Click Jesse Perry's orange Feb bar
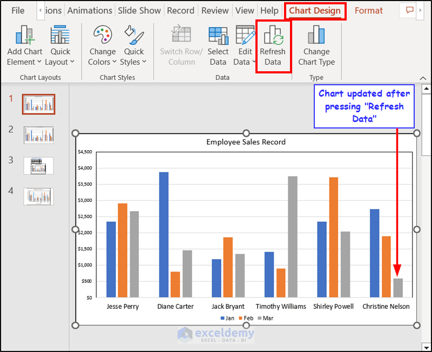 coord(123,251)
